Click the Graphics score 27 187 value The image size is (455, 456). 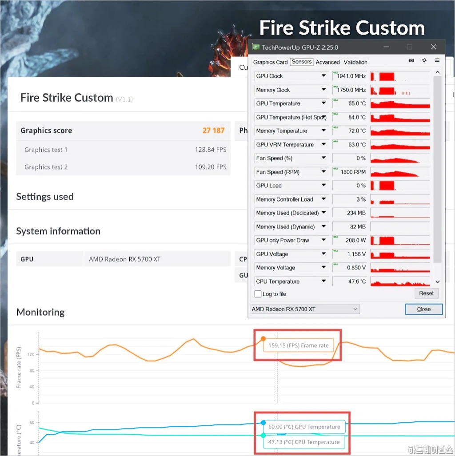click(x=213, y=130)
